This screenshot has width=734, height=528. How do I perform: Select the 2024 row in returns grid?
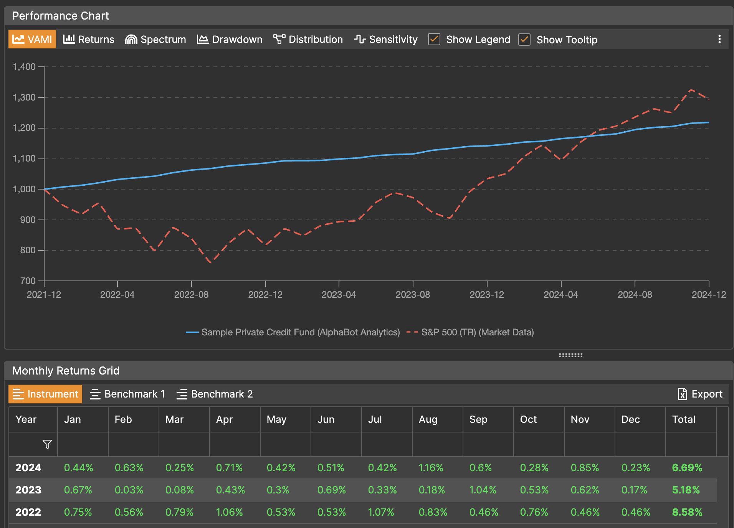tap(28, 468)
